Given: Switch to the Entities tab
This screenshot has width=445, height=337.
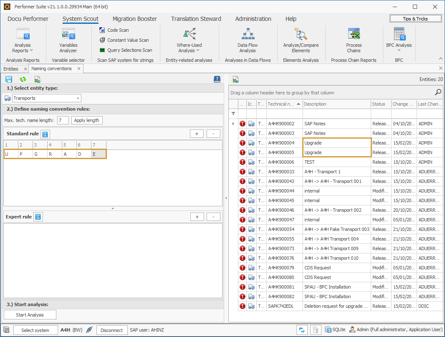Looking at the screenshot, I should click(11, 68).
